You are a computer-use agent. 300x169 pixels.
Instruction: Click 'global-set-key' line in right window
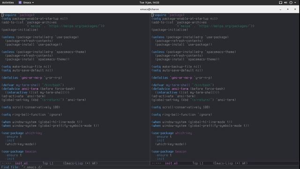pyautogui.click(x=194, y=100)
